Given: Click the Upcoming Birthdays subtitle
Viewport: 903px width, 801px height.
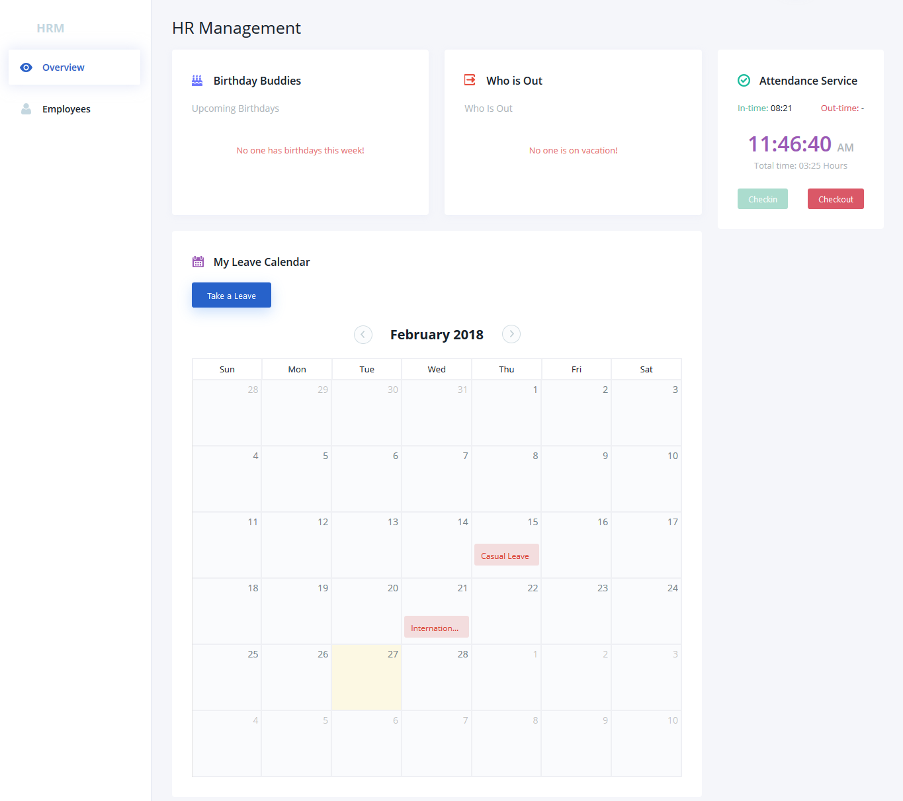Looking at the screenshot, I should point(236,108).
